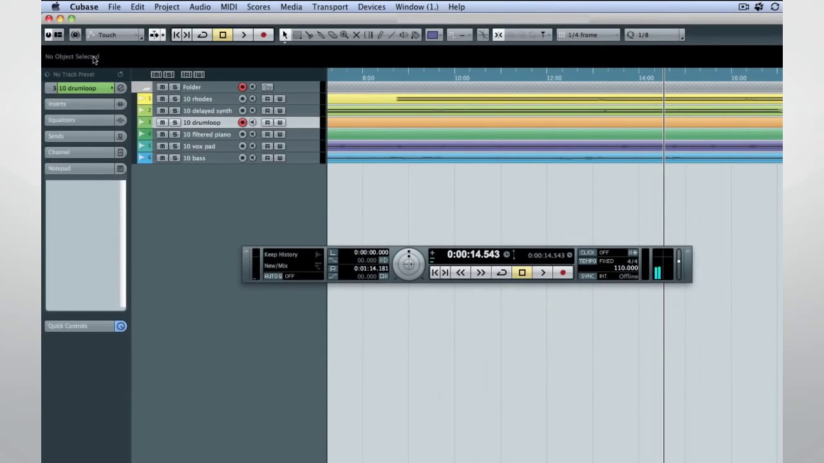
Task: Select the Object Selection arrow tool
Action: point(285,35)
